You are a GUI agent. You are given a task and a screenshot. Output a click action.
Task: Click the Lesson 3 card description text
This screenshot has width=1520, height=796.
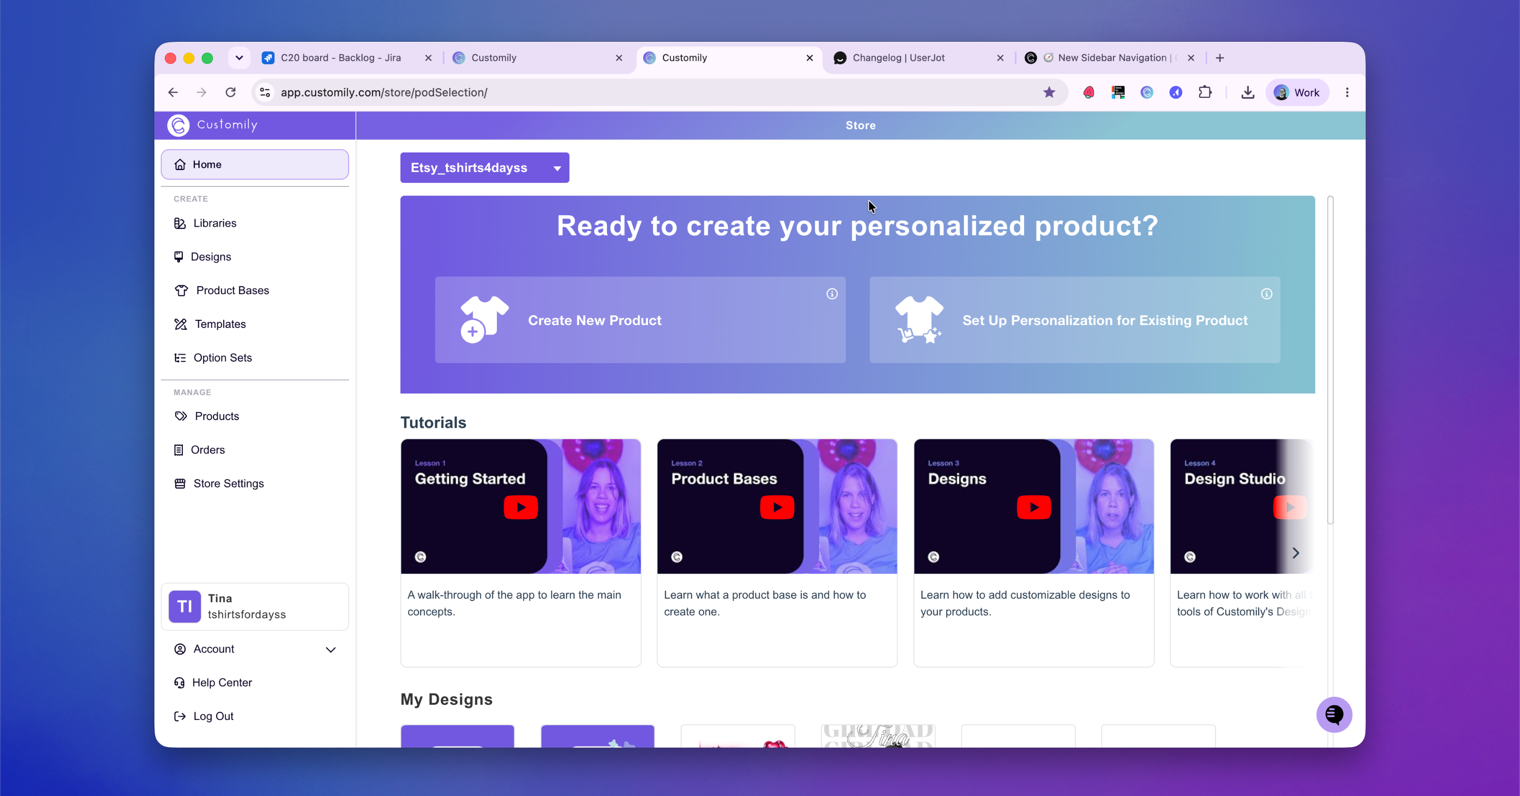pos(1025,603)
